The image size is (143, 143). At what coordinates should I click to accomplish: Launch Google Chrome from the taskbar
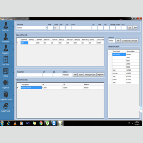41,123
